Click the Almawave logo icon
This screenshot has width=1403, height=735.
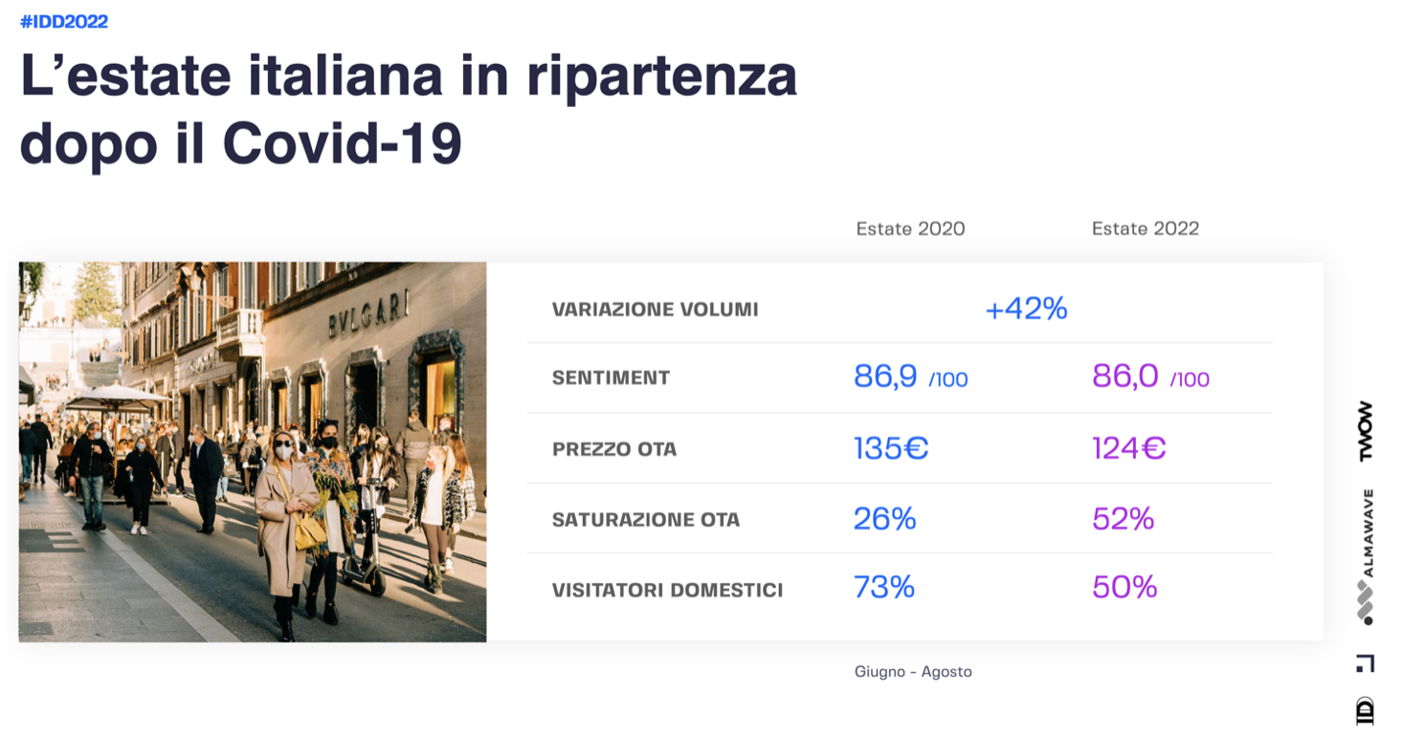click(1366, 602)
